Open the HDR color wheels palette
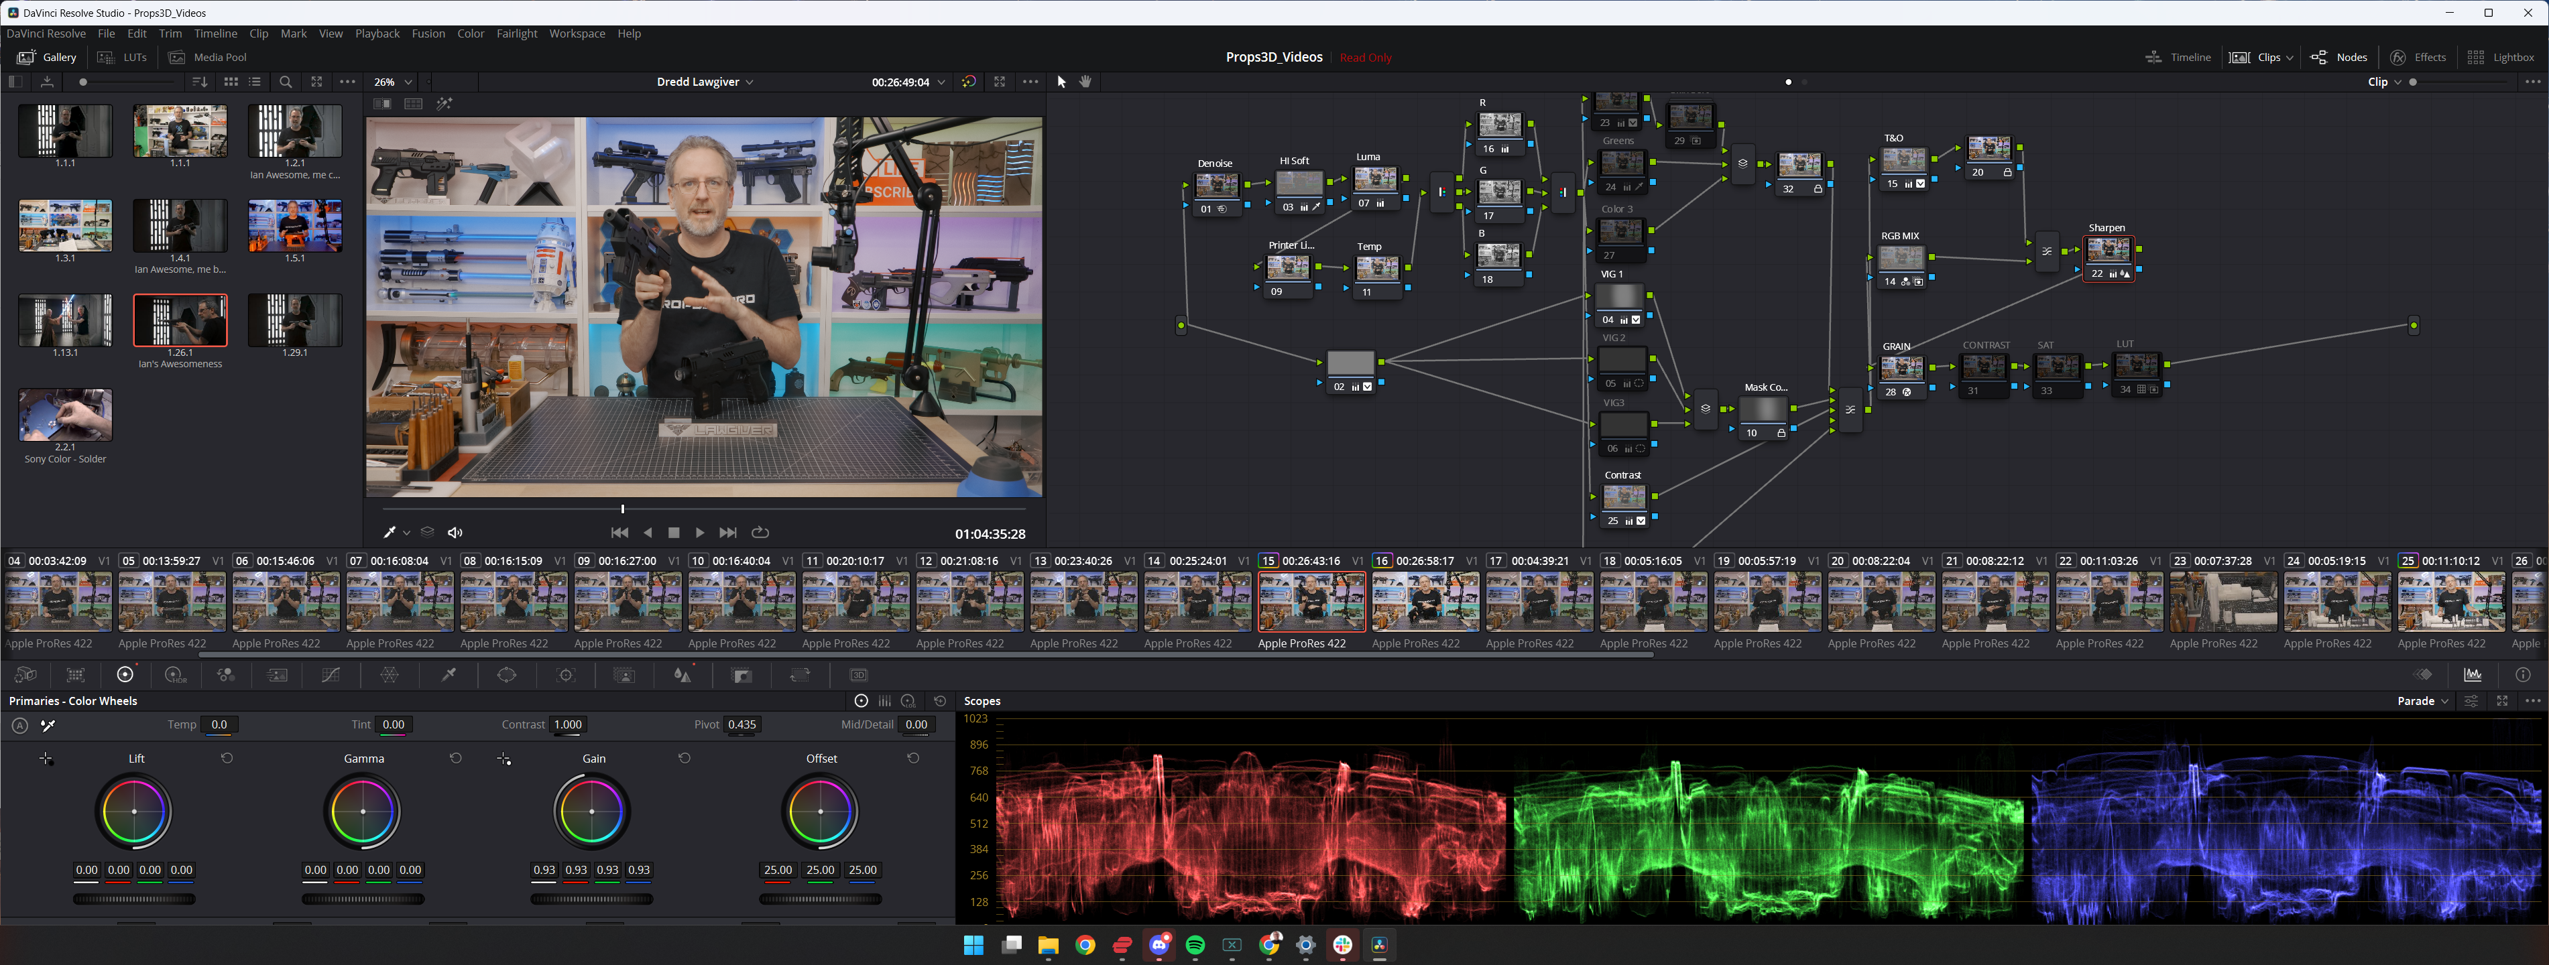2549x965 pixels. tap(175, 674)
